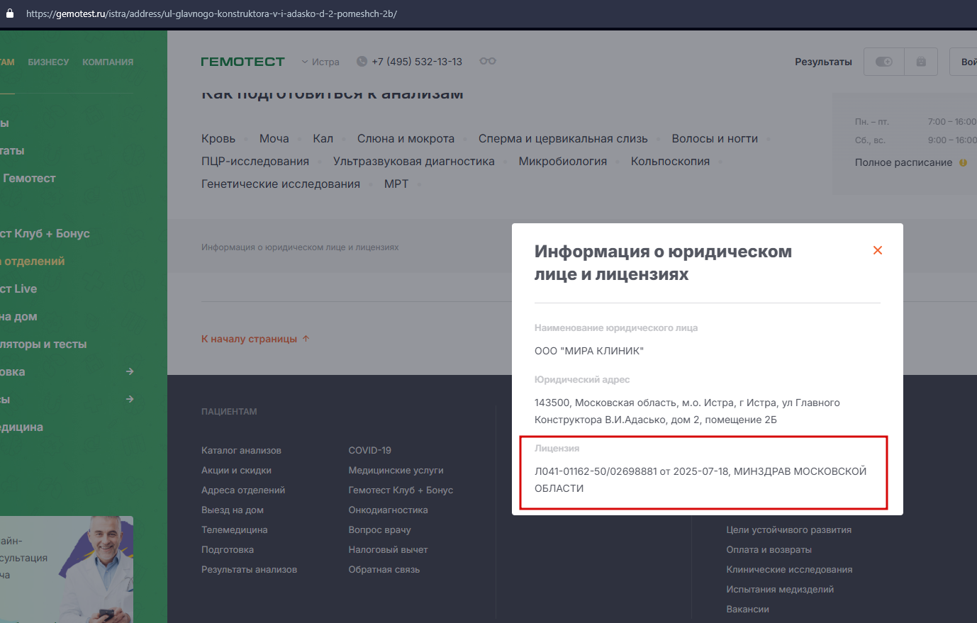
Task: Open Сперма и цервикальная слизь link
Action: click(x=563, y=139)
